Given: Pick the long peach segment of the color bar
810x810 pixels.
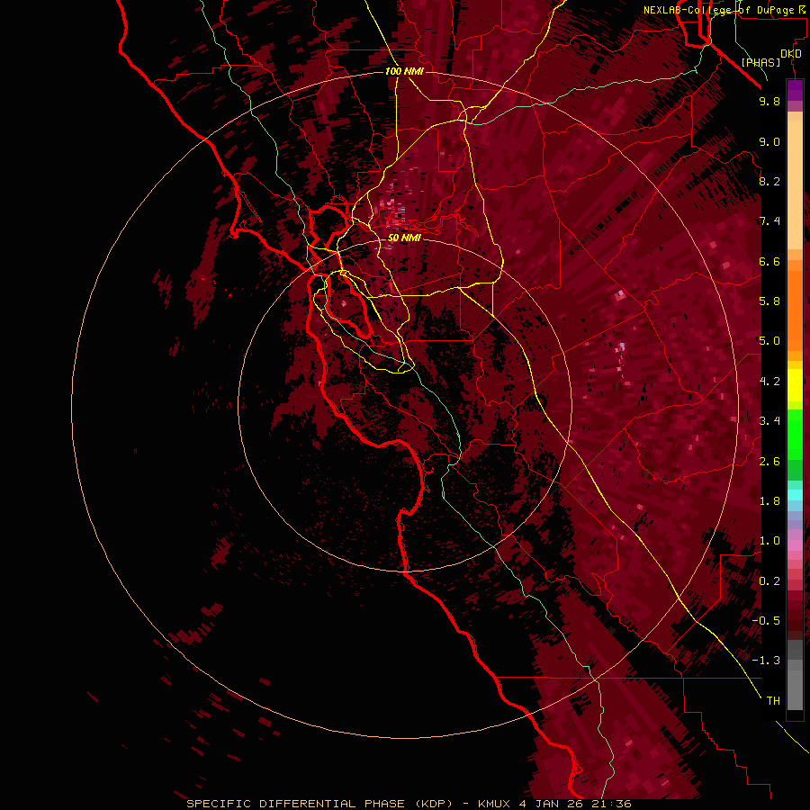Looking at the screenshot, I should click(x=795, y=184).
